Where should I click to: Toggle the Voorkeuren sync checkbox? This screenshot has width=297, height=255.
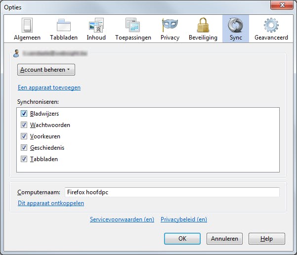point(24,136)
